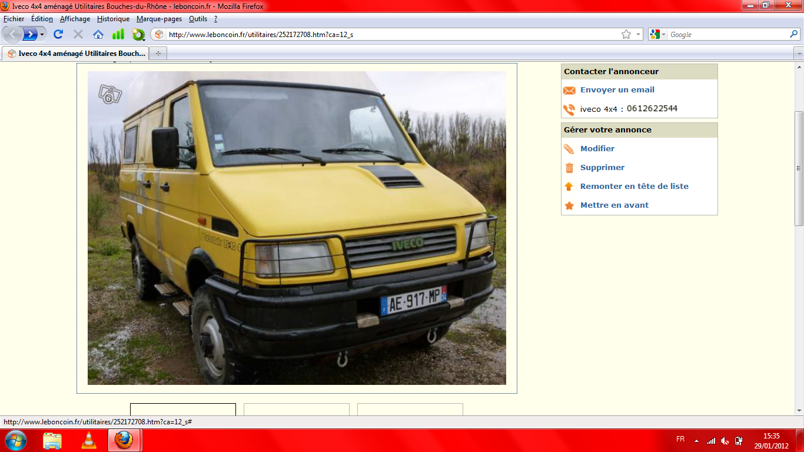Open the search engine selector dropdown
The height and width of the screenshot is (452, 804).
pyautogui.click(x=657, y=35)
